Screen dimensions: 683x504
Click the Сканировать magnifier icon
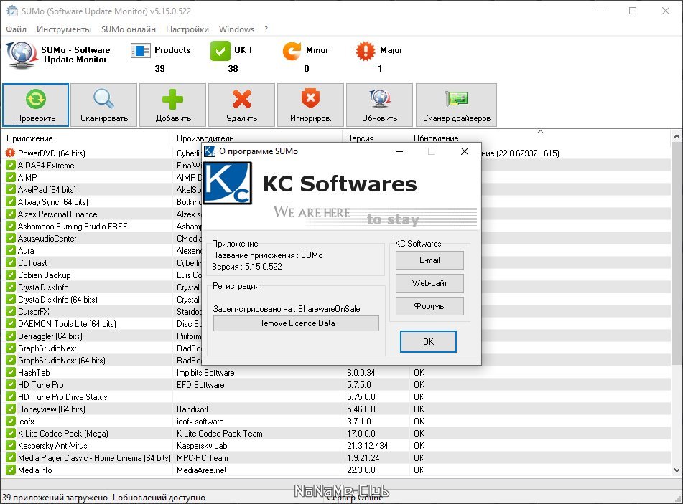pyautogui.click(x=103, y=99)
